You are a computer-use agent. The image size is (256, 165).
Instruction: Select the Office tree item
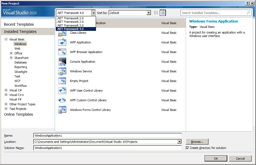pyautogui.click(x=18, y=53)
